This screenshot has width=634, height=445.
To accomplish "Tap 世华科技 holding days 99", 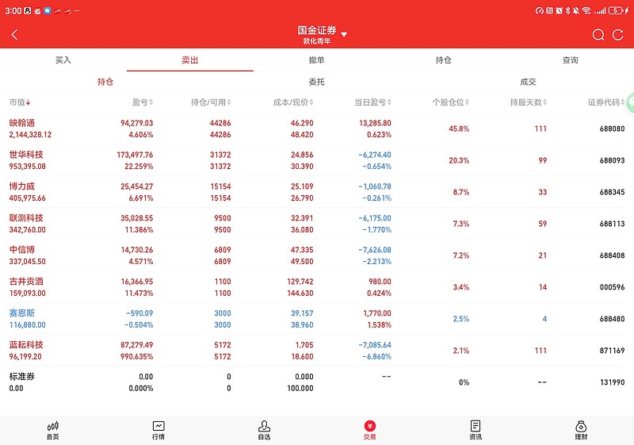I will [x=543, y=160].
